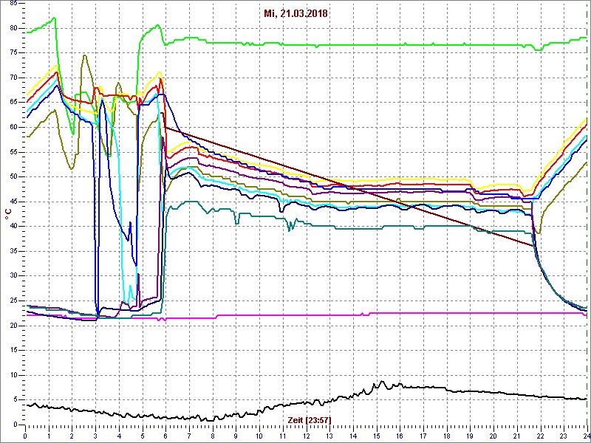Click the green dashed time cursor line
591x443 pixels.
point(586,214)
